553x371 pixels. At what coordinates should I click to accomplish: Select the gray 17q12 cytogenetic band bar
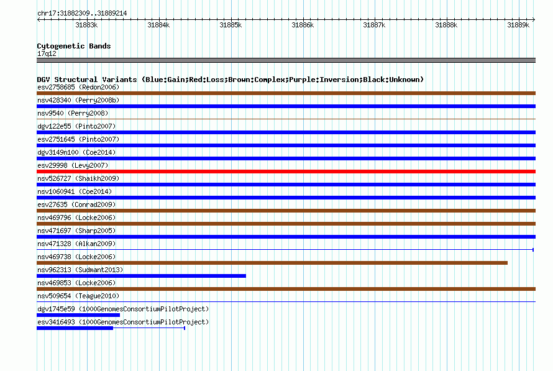coord(286,60)
